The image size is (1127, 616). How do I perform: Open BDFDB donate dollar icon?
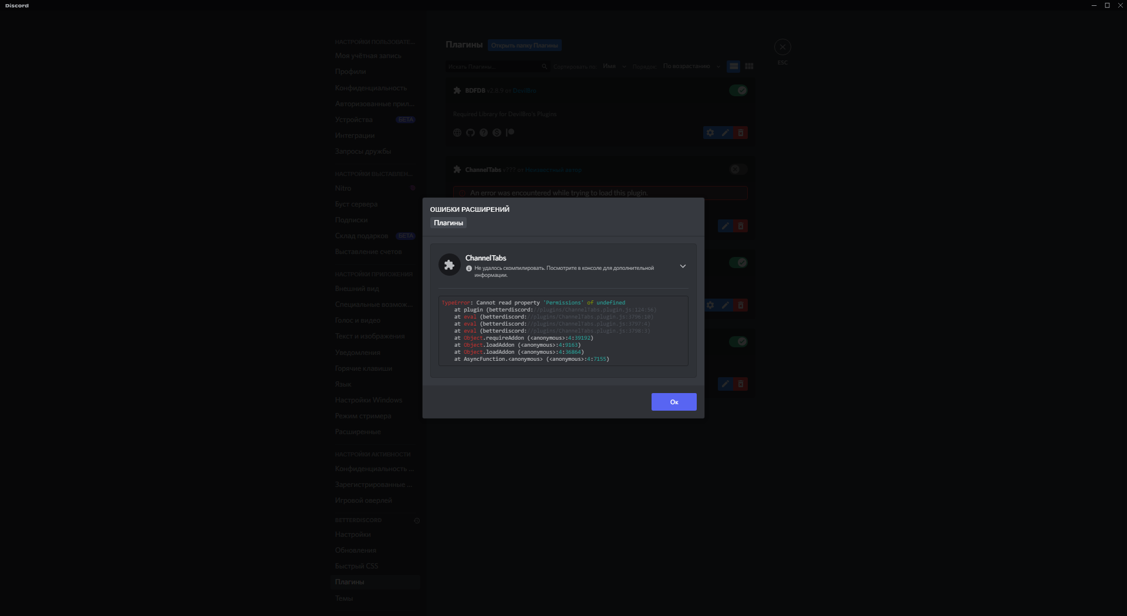click(x=497, y=133)
